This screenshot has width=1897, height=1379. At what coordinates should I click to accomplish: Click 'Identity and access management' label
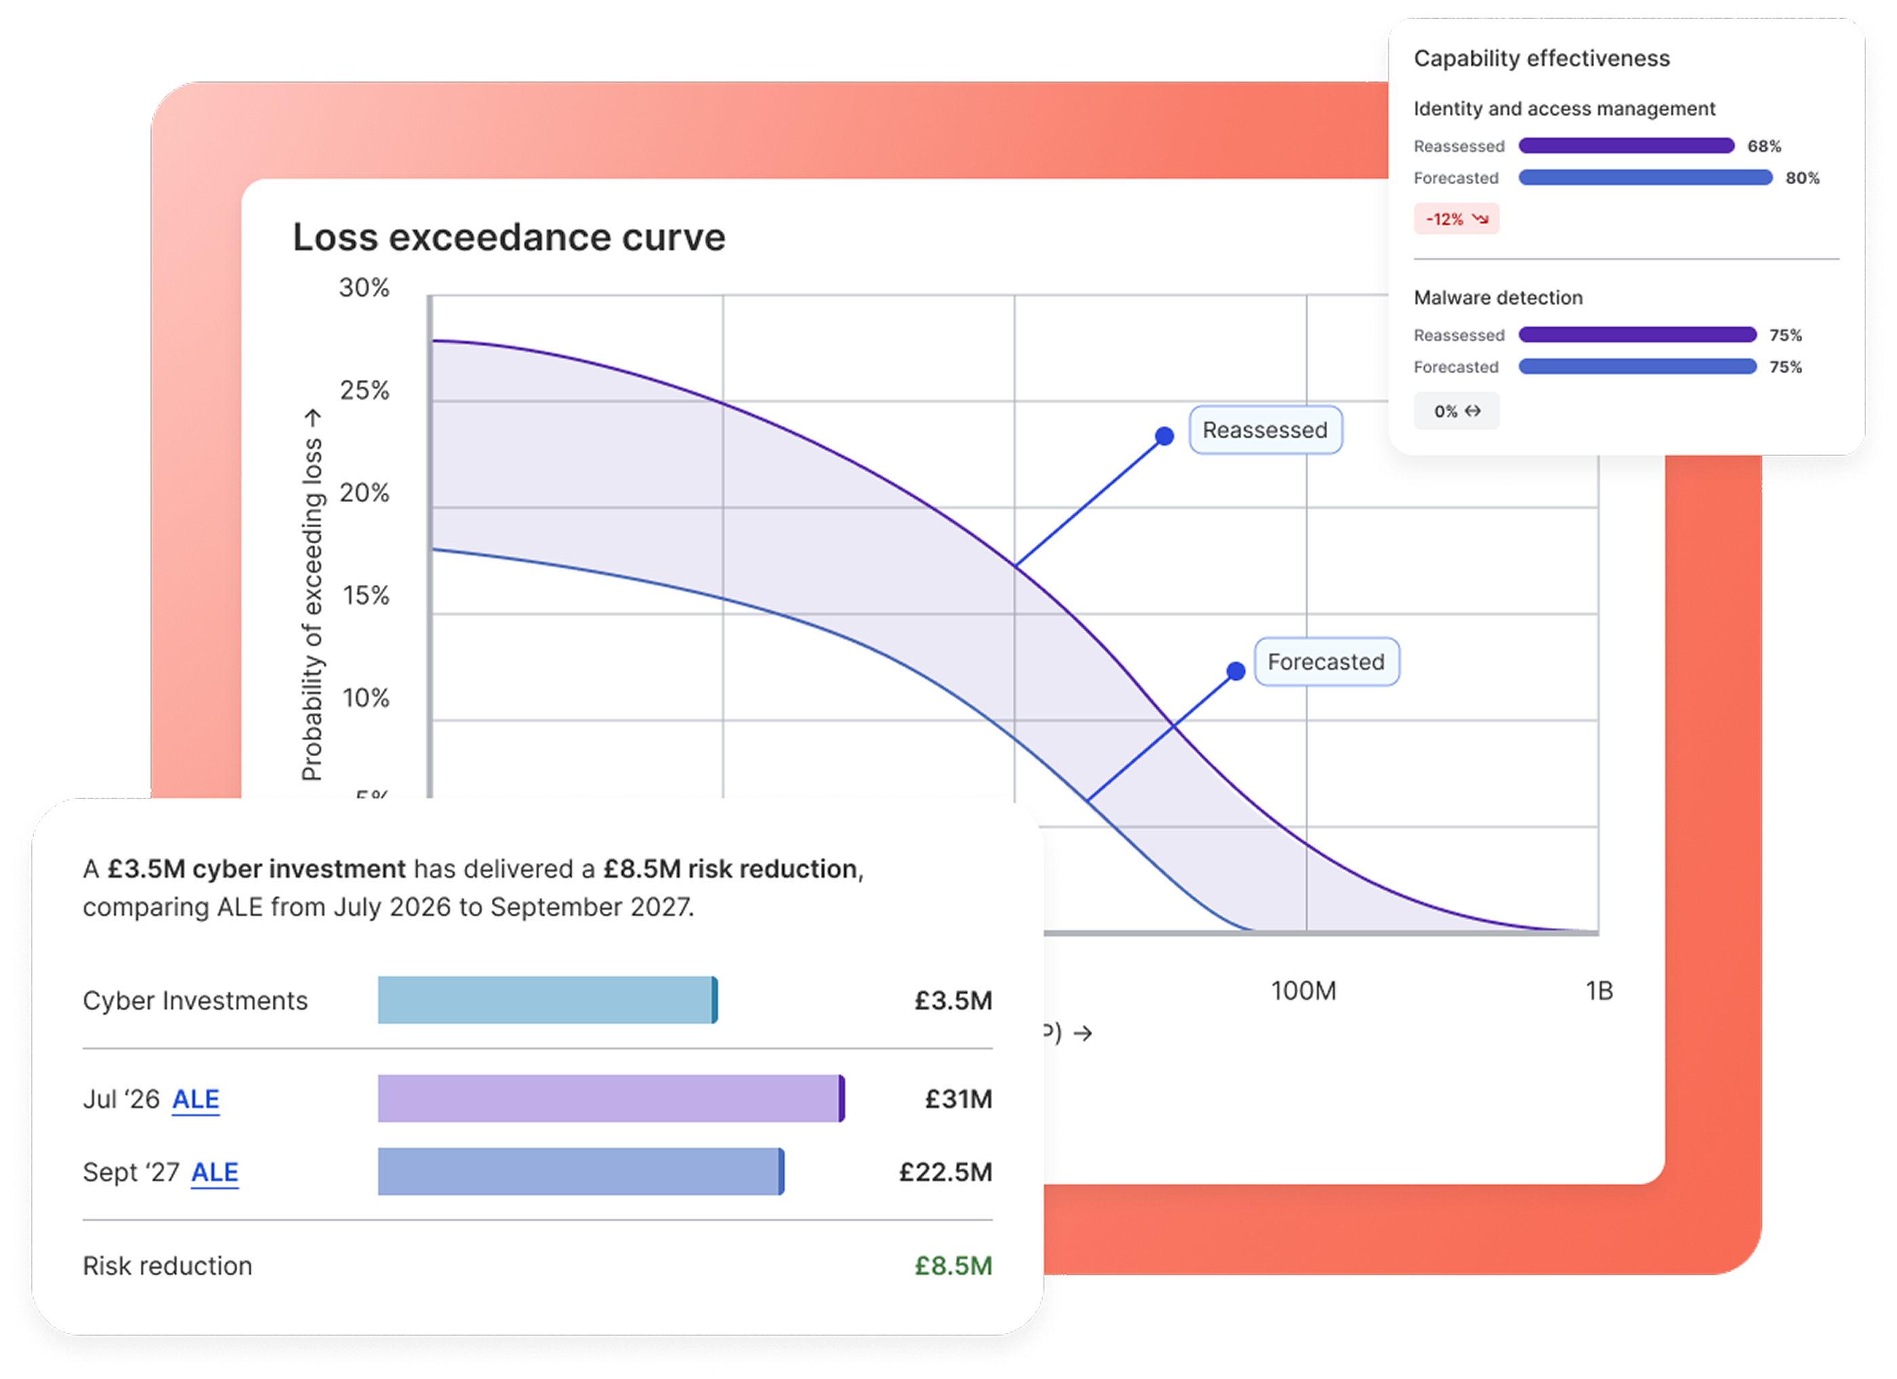click(x=1564, y=109)
